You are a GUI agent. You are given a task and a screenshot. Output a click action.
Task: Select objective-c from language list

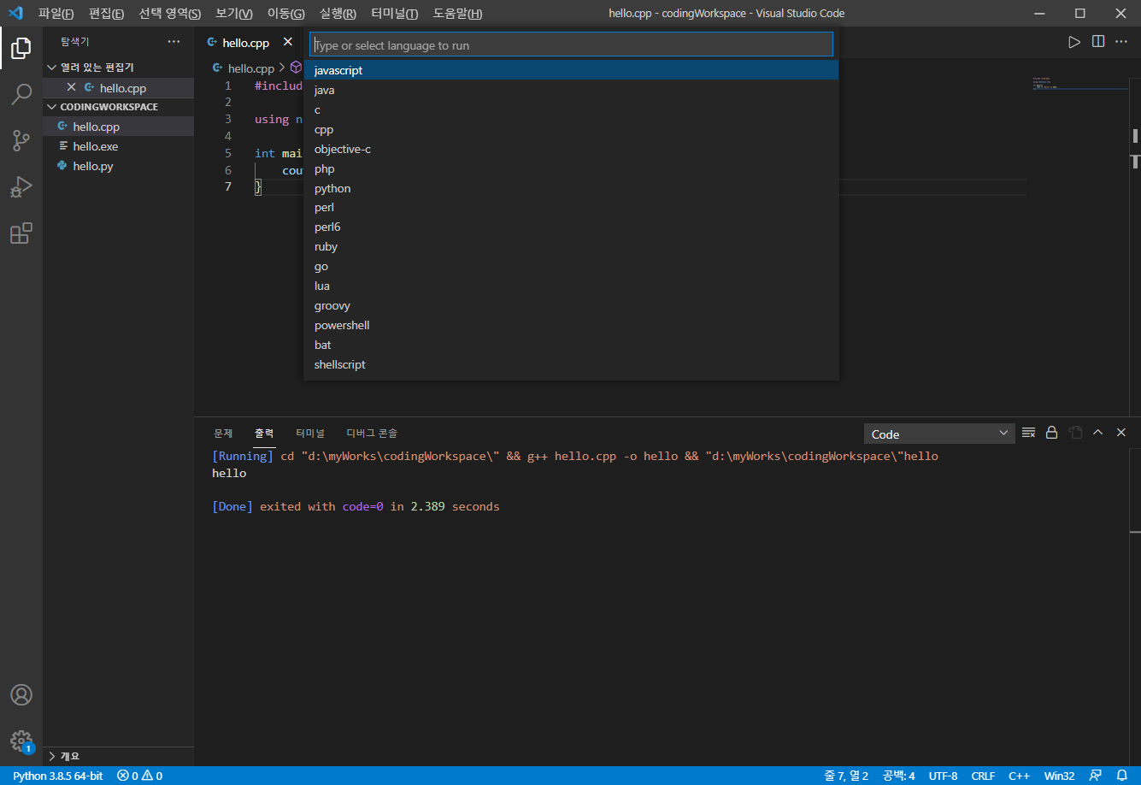tap(571, 149)
